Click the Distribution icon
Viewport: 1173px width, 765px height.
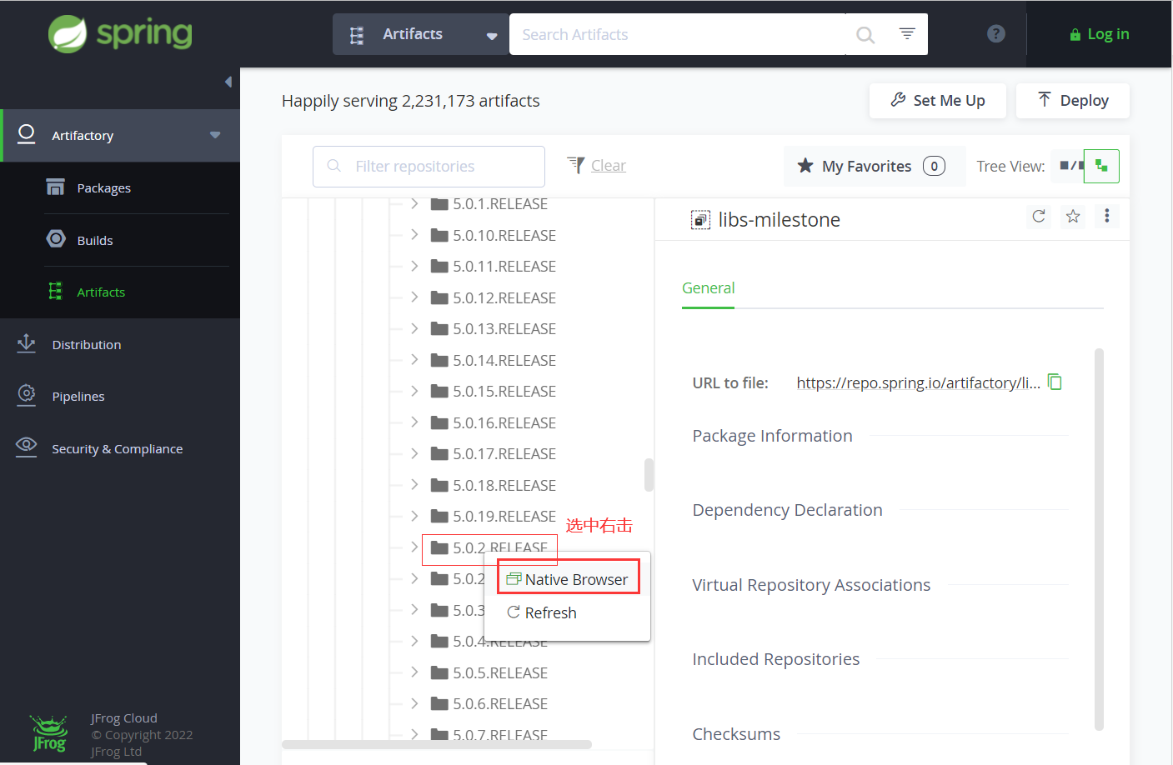[27, 343]
